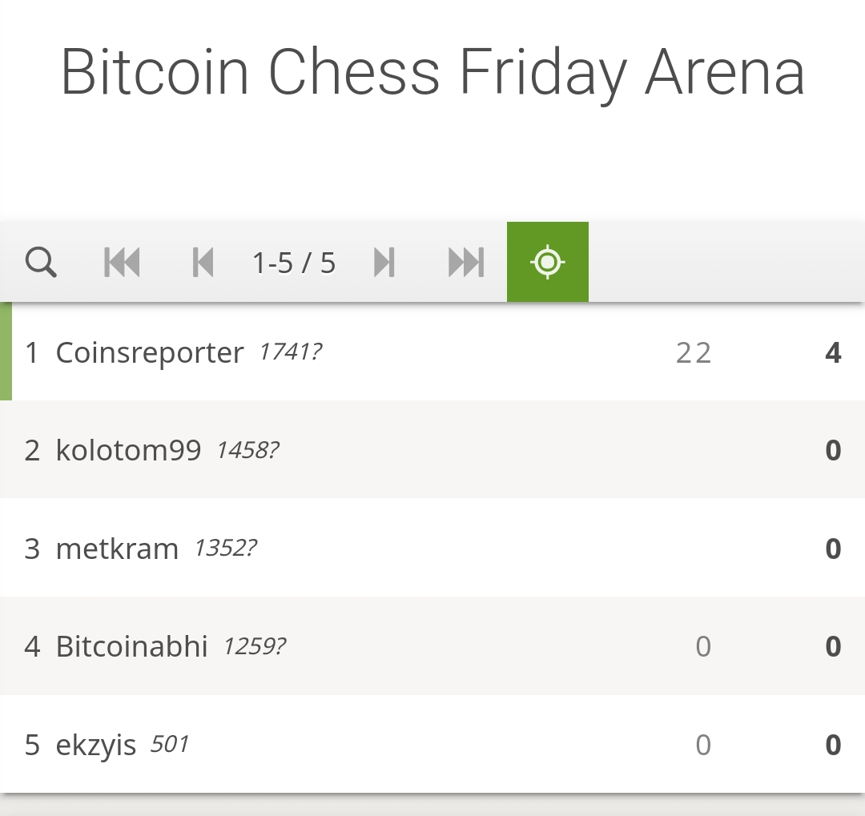The height and width of the screenshot is (816, 865).
Task: Click Coinsreporter's bold total score of 4
Action: [x=833, y=352]
